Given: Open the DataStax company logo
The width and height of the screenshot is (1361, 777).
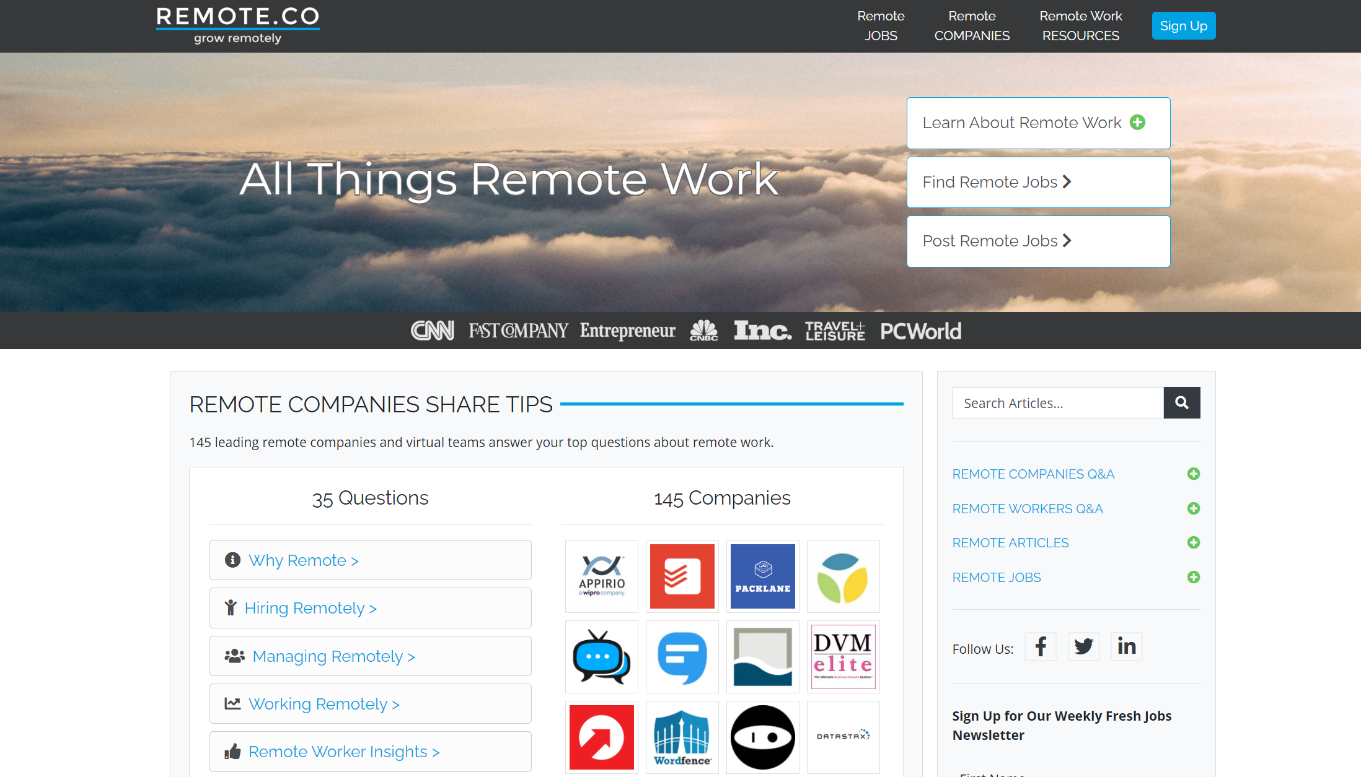Looking at the screenshot, I should (843, 737).
